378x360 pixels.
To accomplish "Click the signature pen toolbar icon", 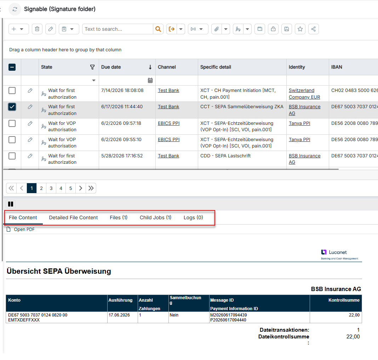I will [x=238, y=29].
